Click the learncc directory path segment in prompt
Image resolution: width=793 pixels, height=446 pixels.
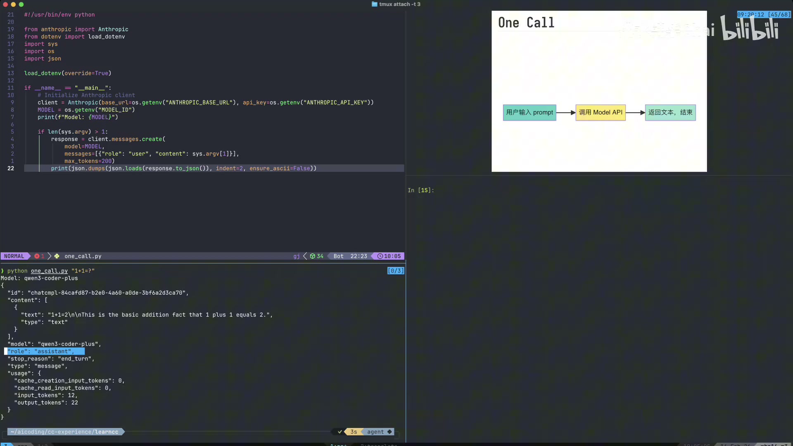pos(107,432)
